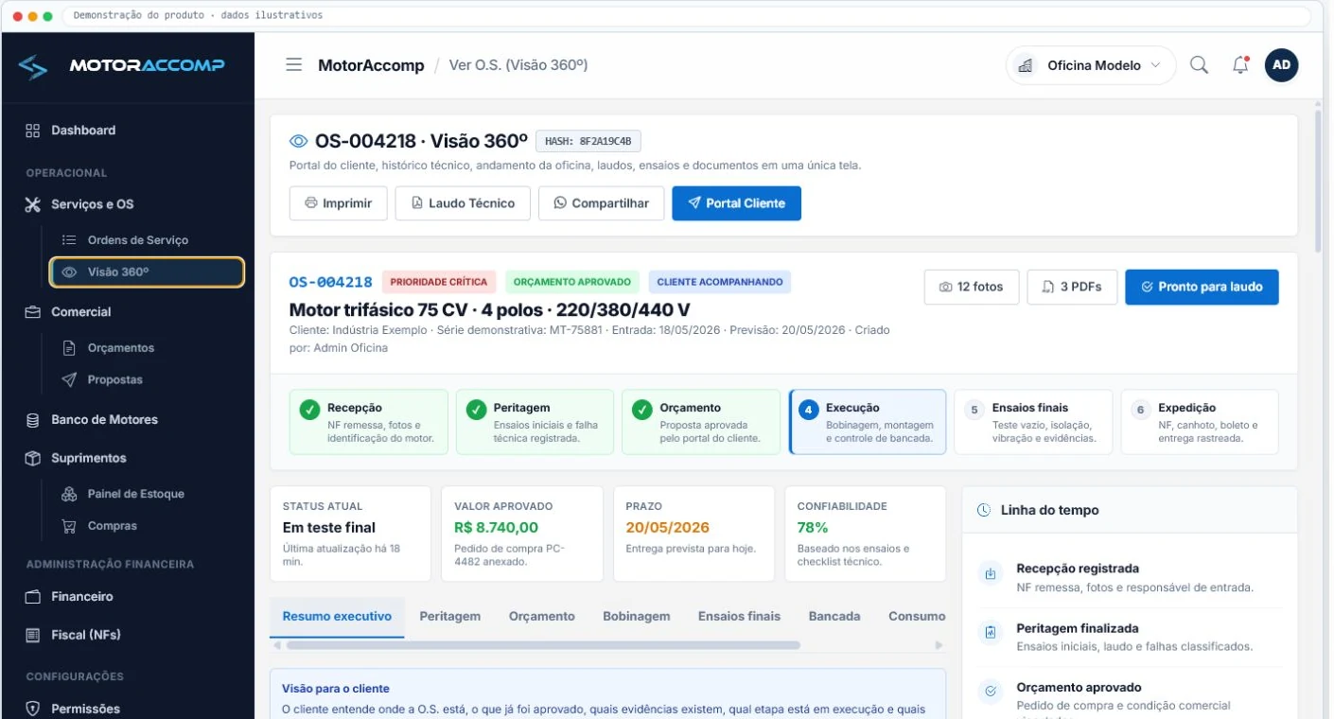Click the OS-004218 order number link
Image resolution: width=1334 pixels, height=719 pixels.
[x=331, y=282]
